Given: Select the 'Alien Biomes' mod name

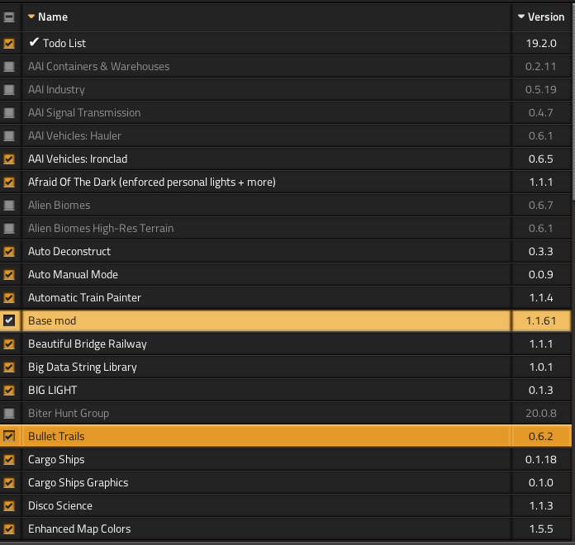Looking at the screenshot, I should click(59, 205).
